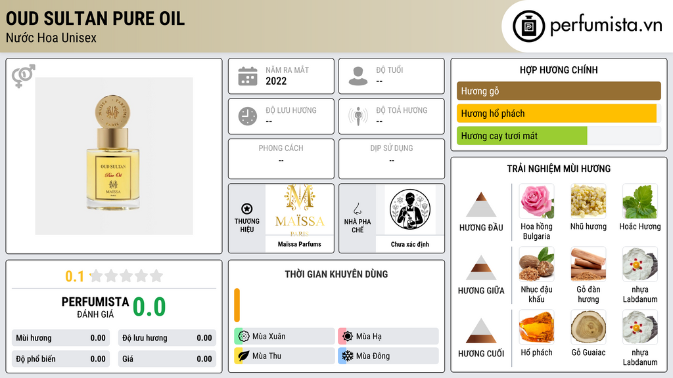Image resolution: width=673 pixels, height=378 pixels.
Task: Open the Hổ phách note image
Action: [x=536, y=327]
